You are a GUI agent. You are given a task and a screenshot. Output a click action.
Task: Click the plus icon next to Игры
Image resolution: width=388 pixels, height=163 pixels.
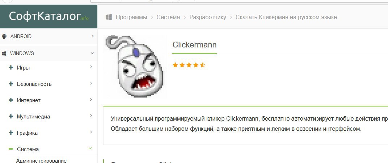(x=10, y=67)
